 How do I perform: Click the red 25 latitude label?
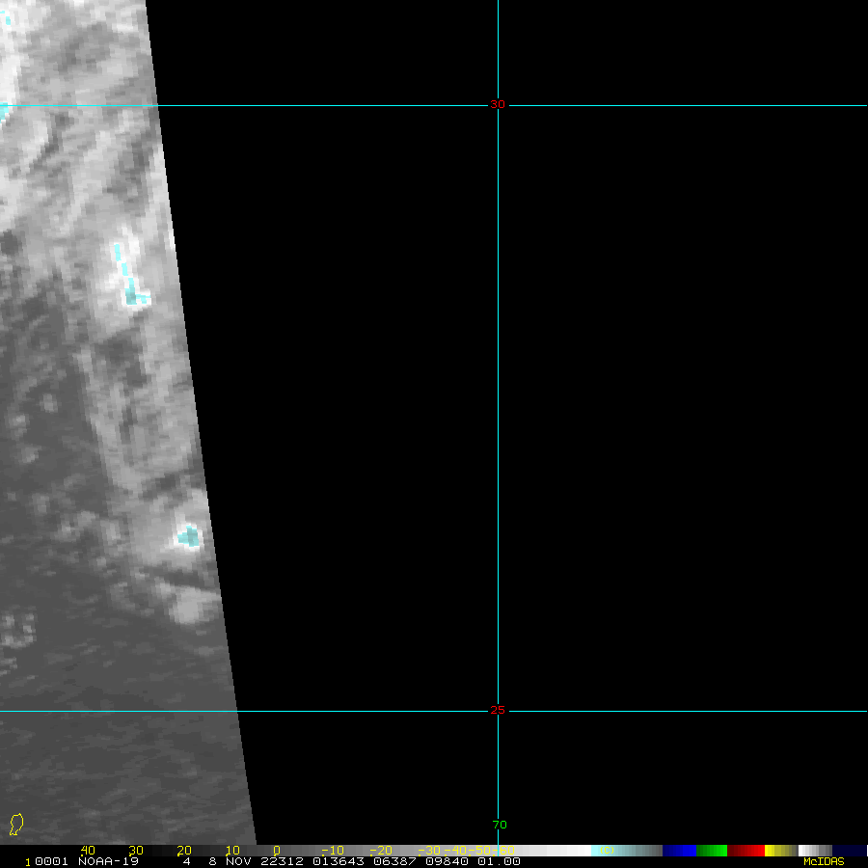click(497, 710)
